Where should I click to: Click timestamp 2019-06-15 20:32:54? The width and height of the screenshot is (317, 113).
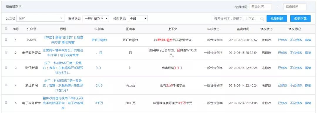pos(243,53)
